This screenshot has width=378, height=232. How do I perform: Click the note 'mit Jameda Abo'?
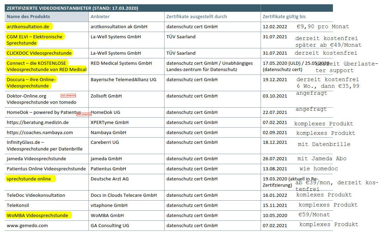click(322, 158)
